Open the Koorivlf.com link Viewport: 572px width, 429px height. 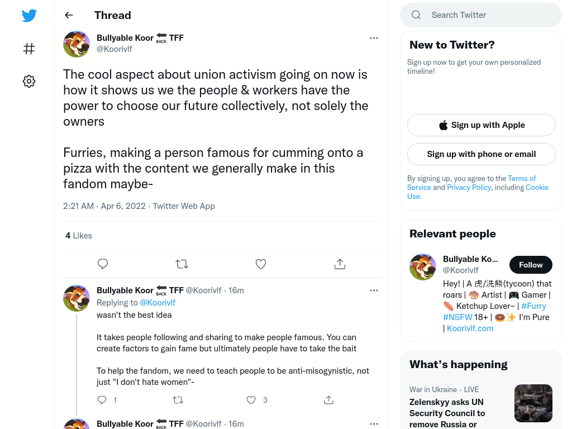click(470, 328)
